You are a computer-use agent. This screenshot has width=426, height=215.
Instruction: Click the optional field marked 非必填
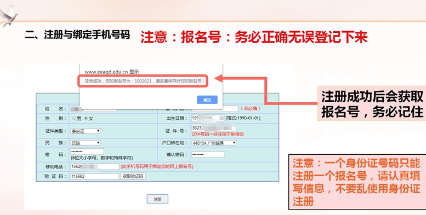coord(215,108)
